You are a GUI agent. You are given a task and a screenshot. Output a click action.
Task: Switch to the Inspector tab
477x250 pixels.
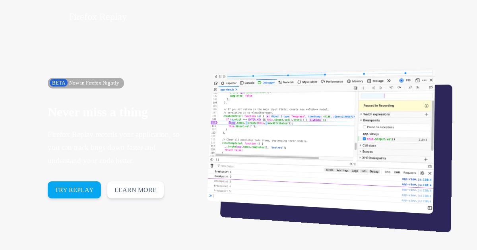coord(229,83)
